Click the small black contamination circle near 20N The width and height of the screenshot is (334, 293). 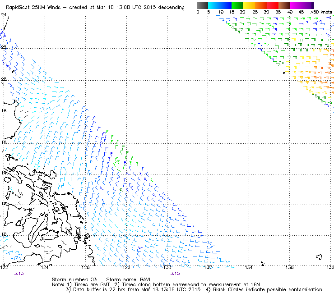pos(284,73)
